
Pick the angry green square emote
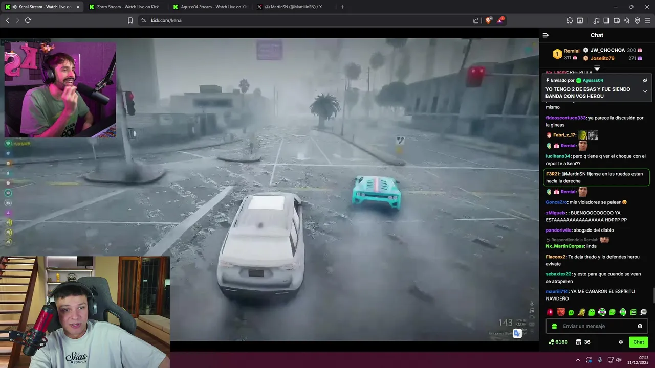click(633, 312)
